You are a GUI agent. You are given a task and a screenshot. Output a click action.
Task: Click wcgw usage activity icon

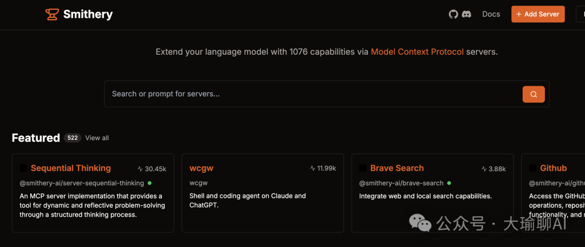pyautogui.click(x=313, y=168)
